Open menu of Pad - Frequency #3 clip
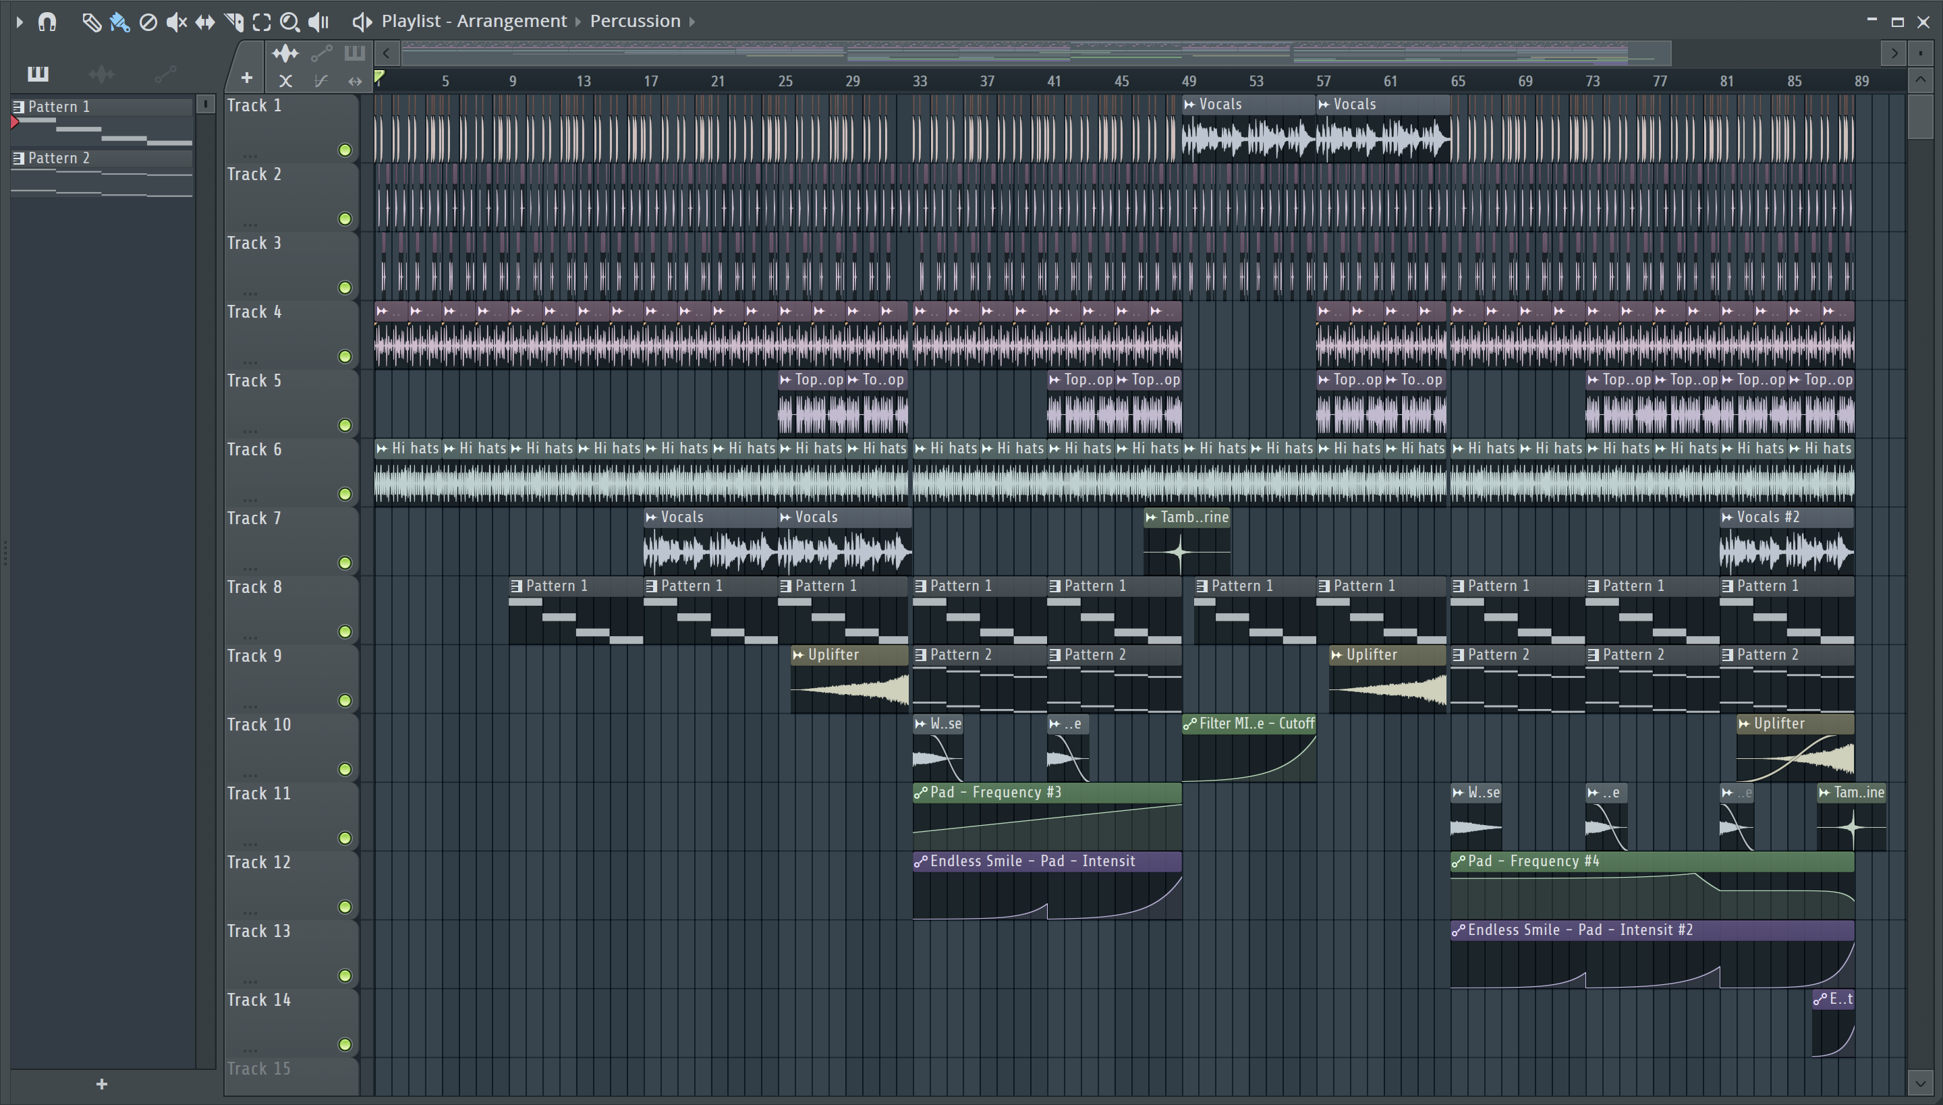Viewport: 1943px width, 1105px height. 921,793
